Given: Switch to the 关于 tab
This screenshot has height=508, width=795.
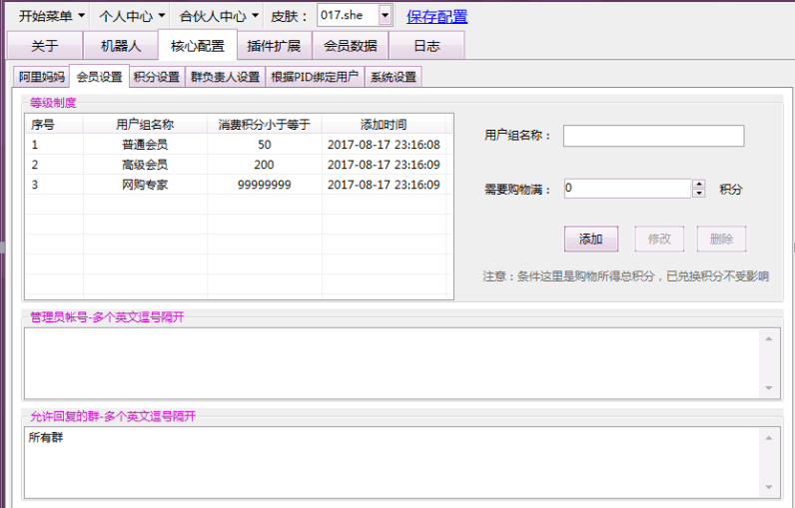Looking at the screenshot, I should click(x=44, y=46).
